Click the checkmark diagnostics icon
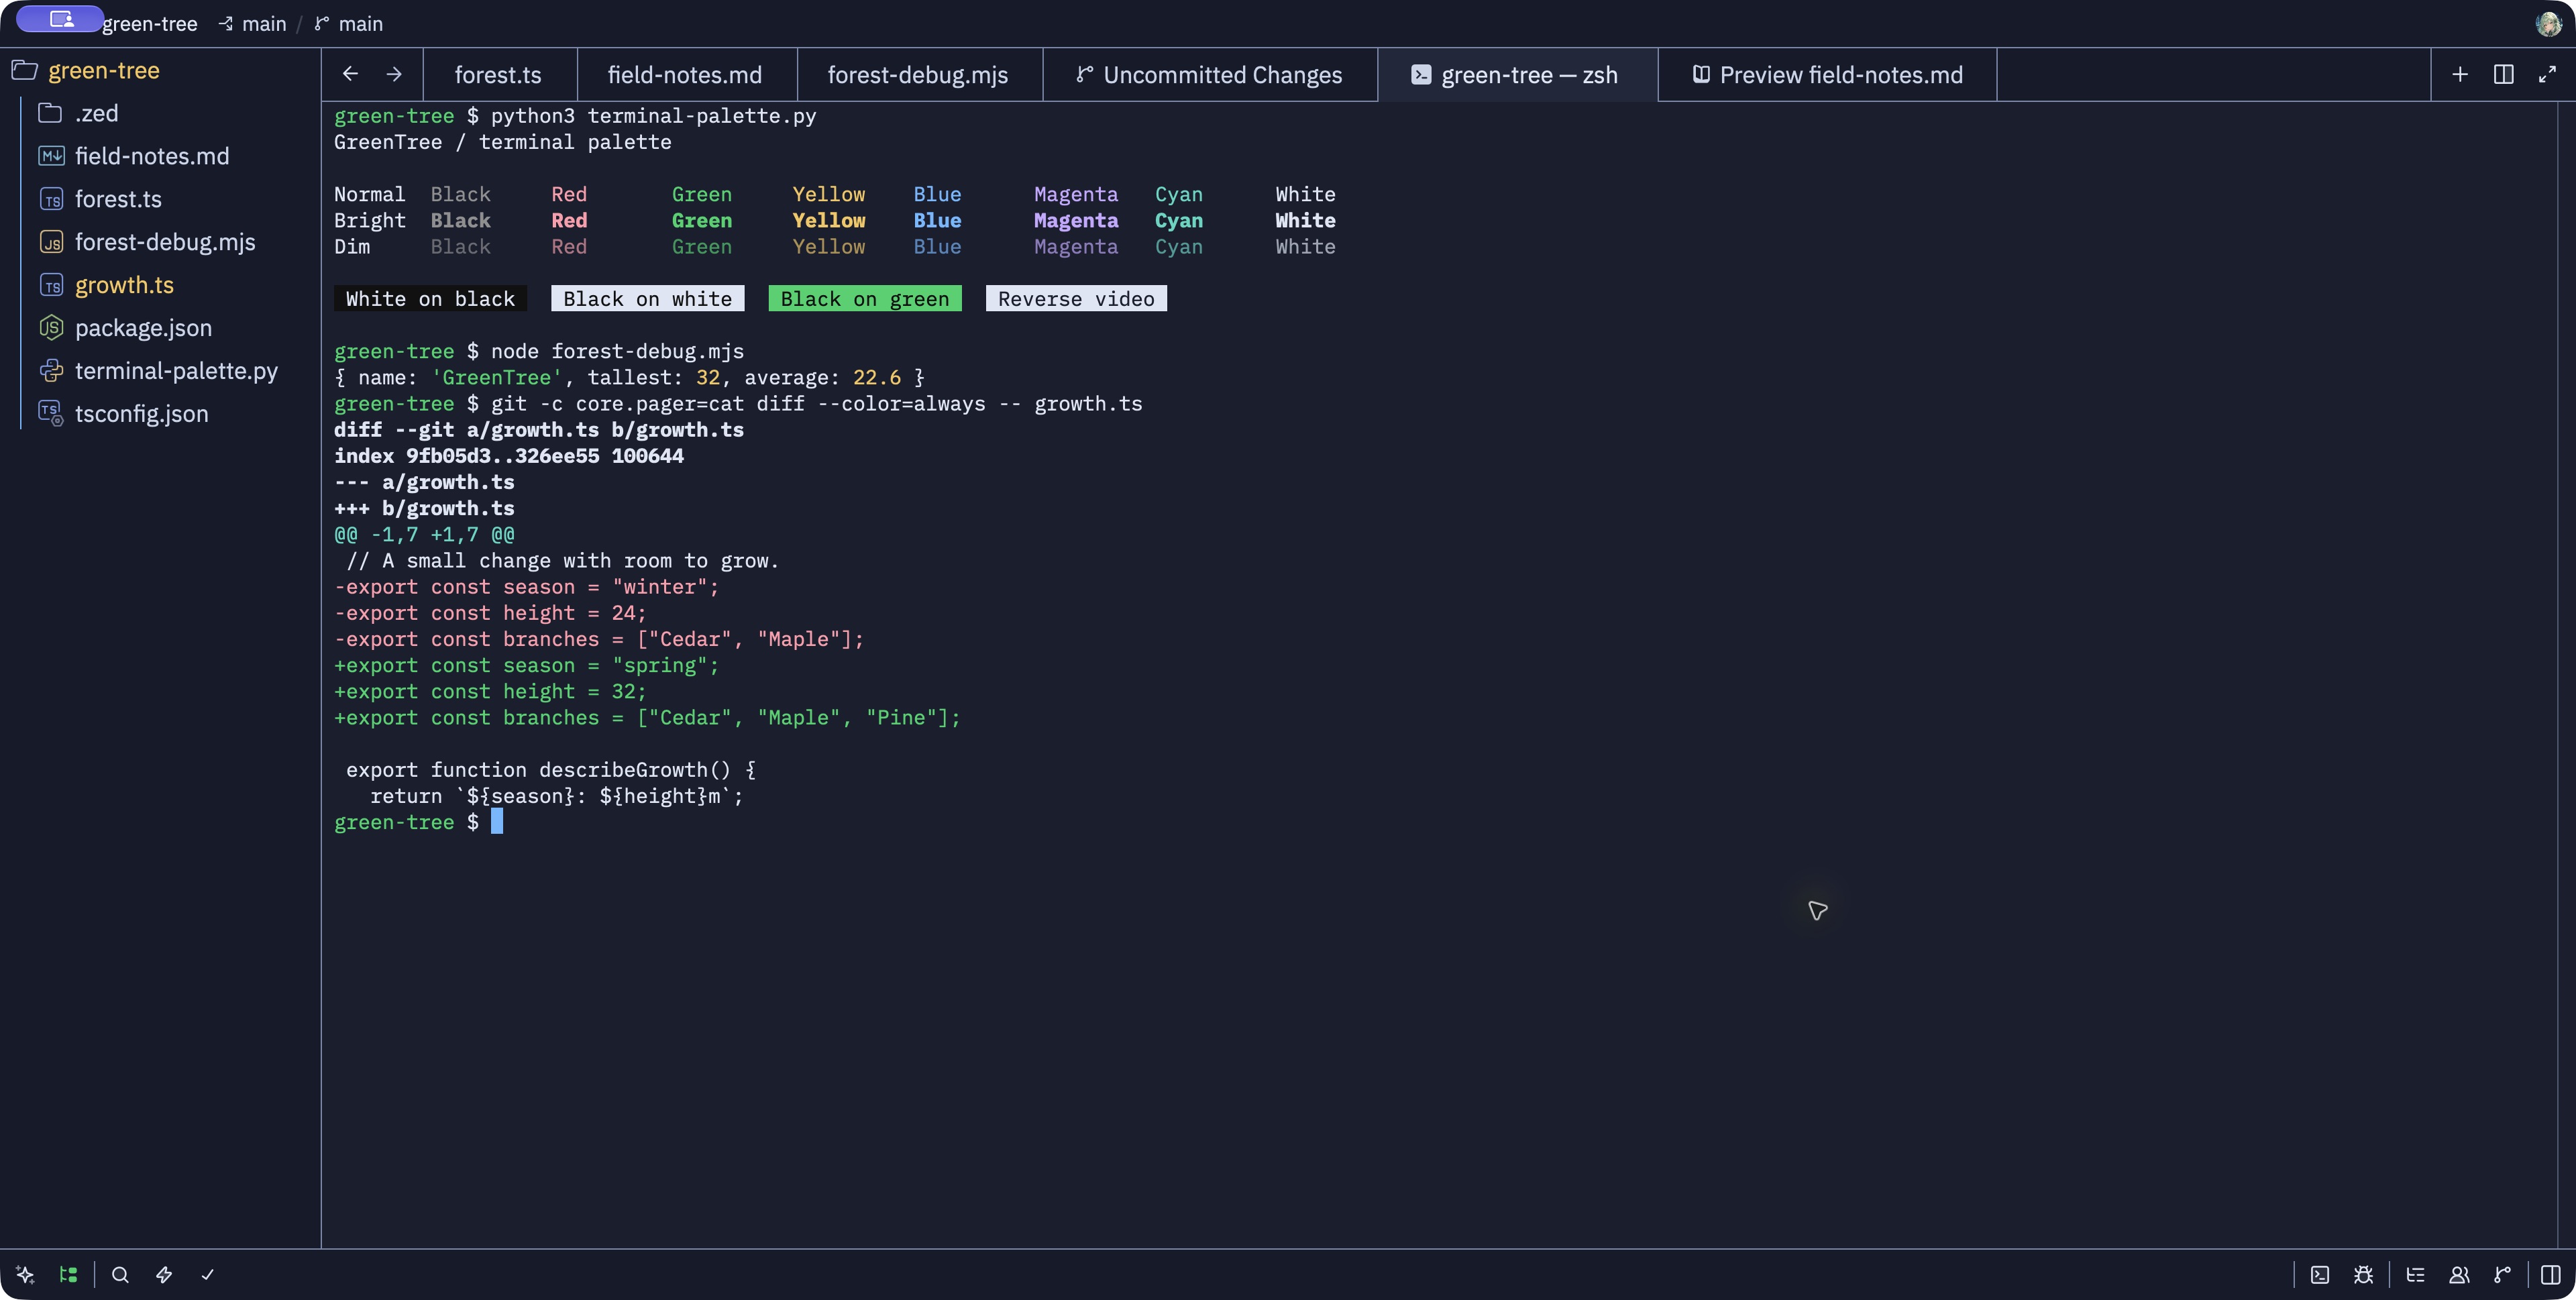This screenshot has width=2576, height=1300. click(208, 1275)
